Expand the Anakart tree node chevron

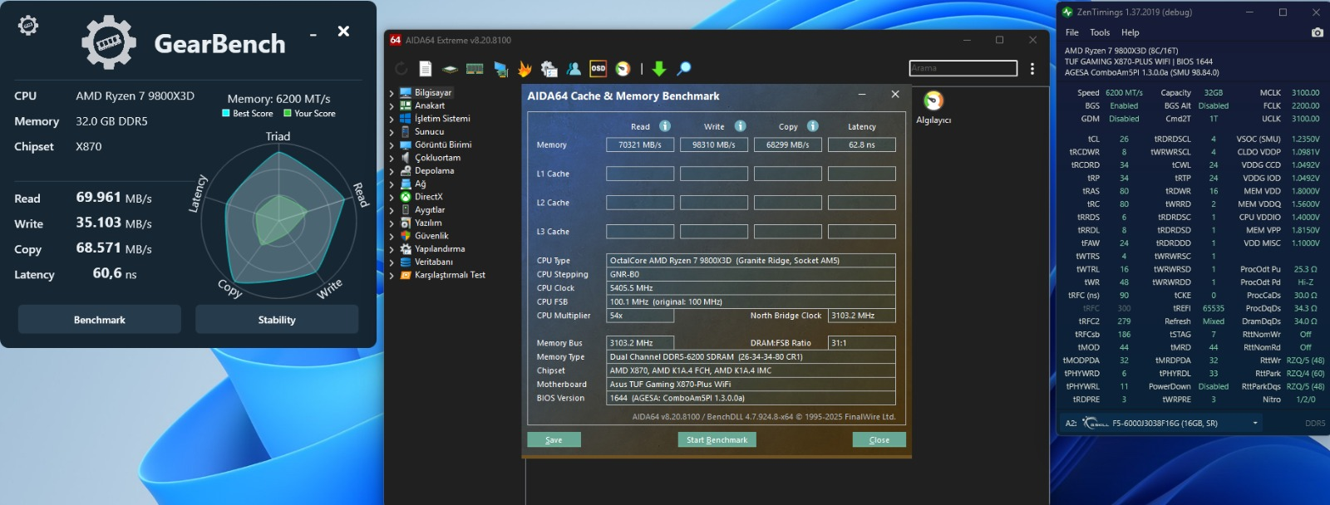click(392, 106)
